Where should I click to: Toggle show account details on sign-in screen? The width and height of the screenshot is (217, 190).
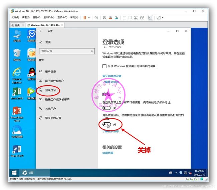pyautogui.click(x=107, y=108)
